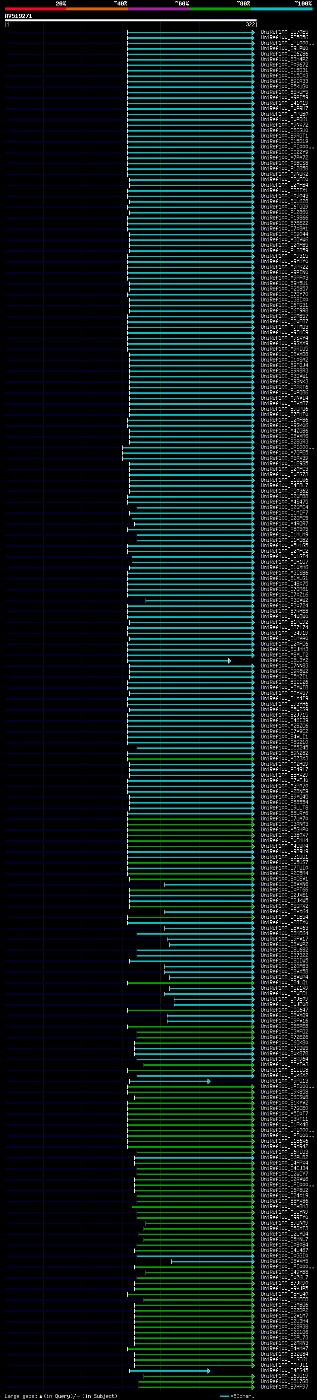Click the UniRef100_Q93YH6 label
Image resolution: width=317 pixels, height=1400 pixels.
(x=284, y=704)
